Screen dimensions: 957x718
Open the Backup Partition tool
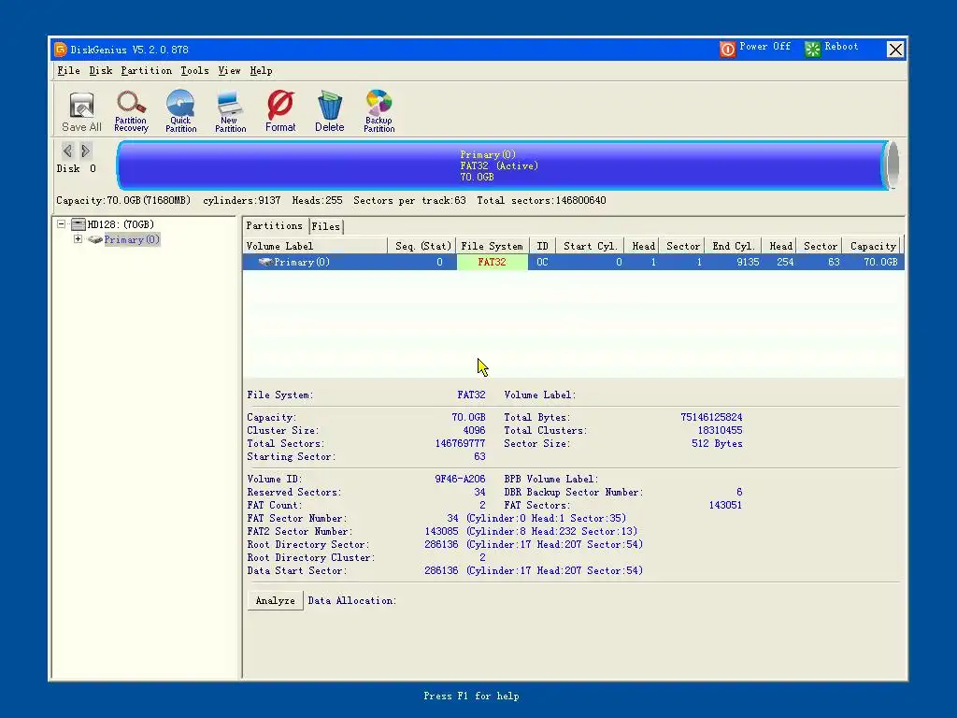[x=379, y=111]
